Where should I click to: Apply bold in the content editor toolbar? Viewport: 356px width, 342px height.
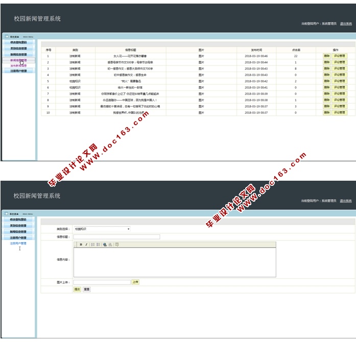(81, 245)
